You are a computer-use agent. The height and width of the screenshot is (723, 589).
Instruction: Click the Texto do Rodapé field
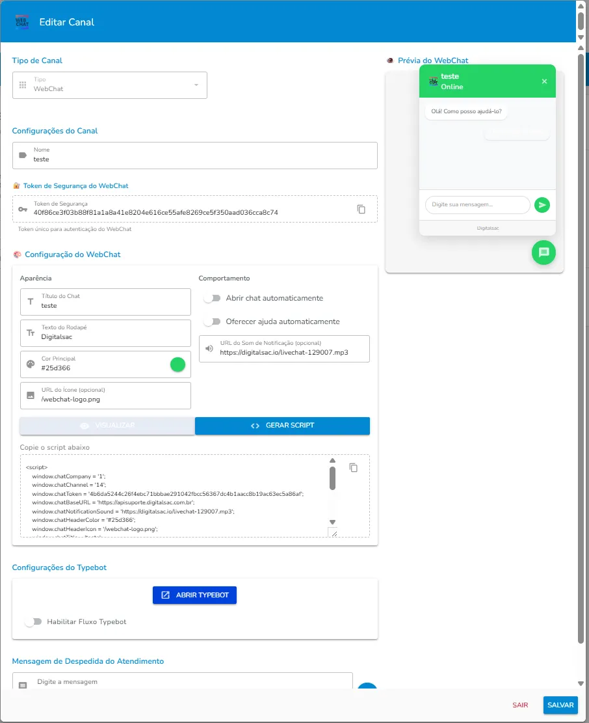pyautogui.click(x=105, y=333)
